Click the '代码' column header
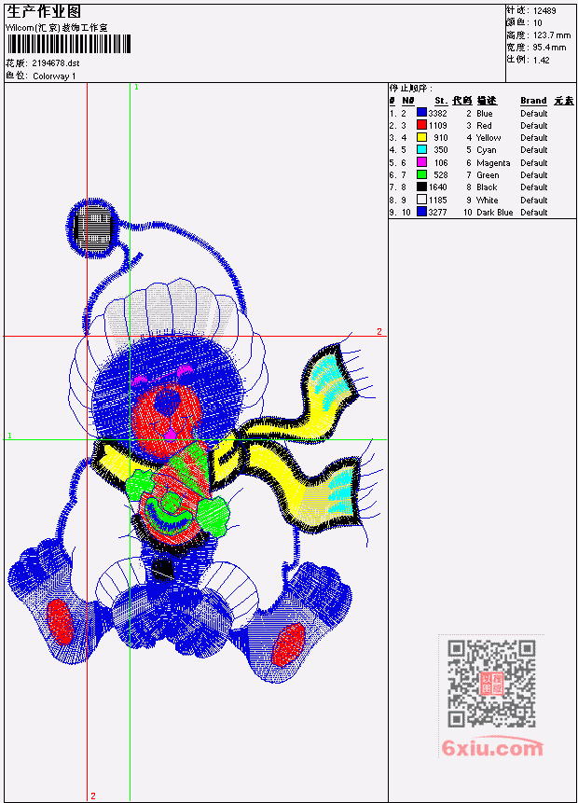 tap(461, 101)
